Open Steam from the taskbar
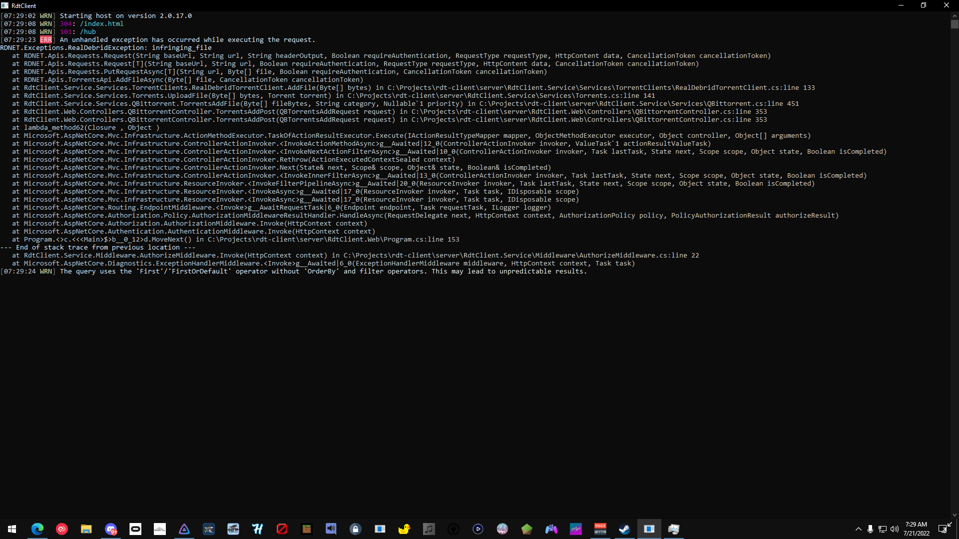The width and height of the screenshot is (959, 539). click(x=625, y=529)
